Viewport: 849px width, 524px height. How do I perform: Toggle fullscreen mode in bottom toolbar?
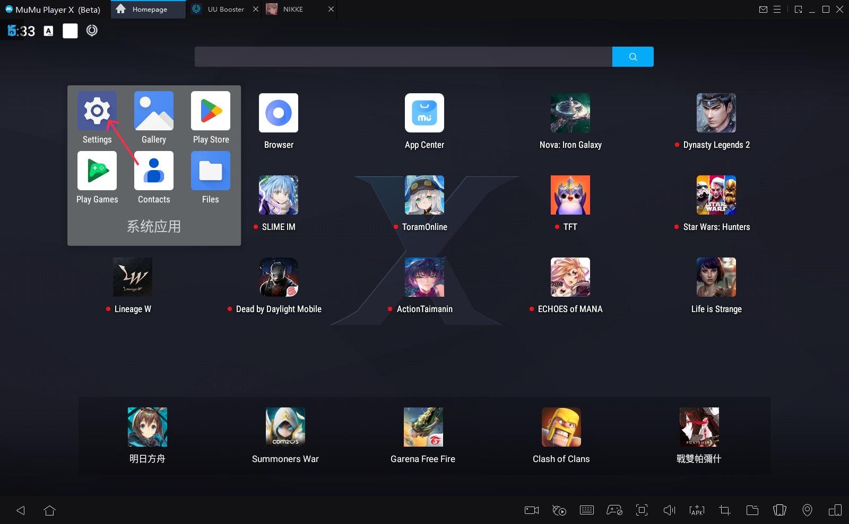(642, 510)
